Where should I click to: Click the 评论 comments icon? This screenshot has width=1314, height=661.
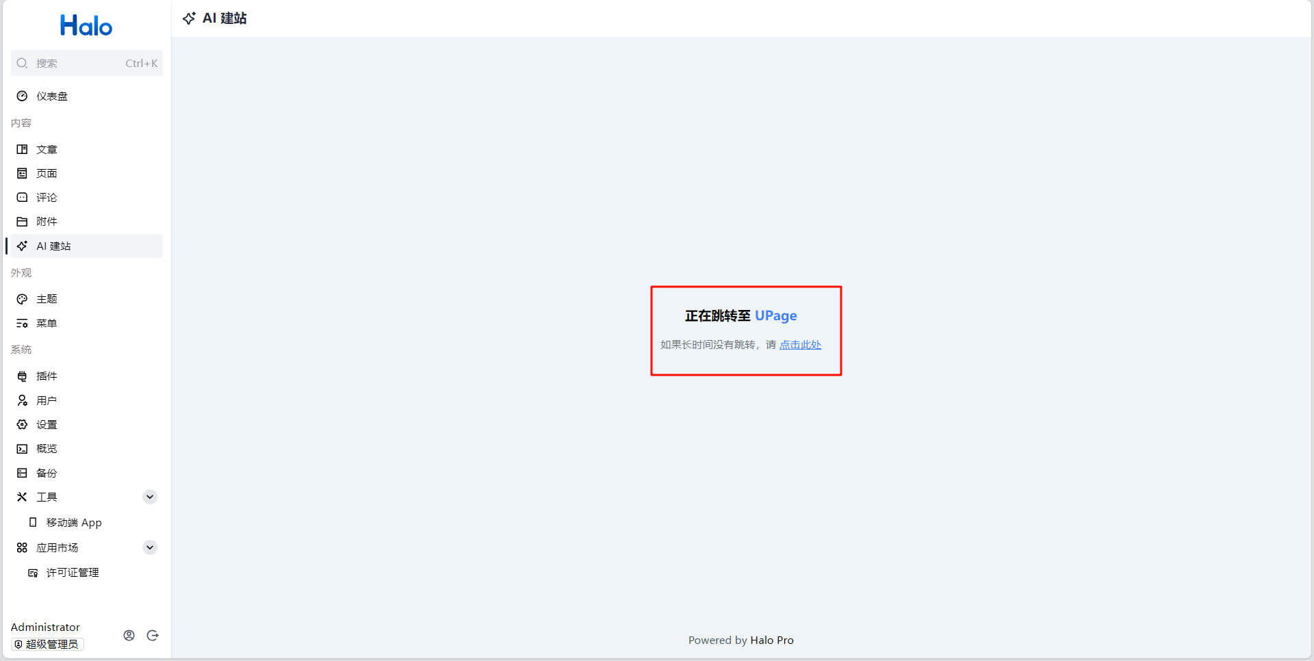click(23, 197)
